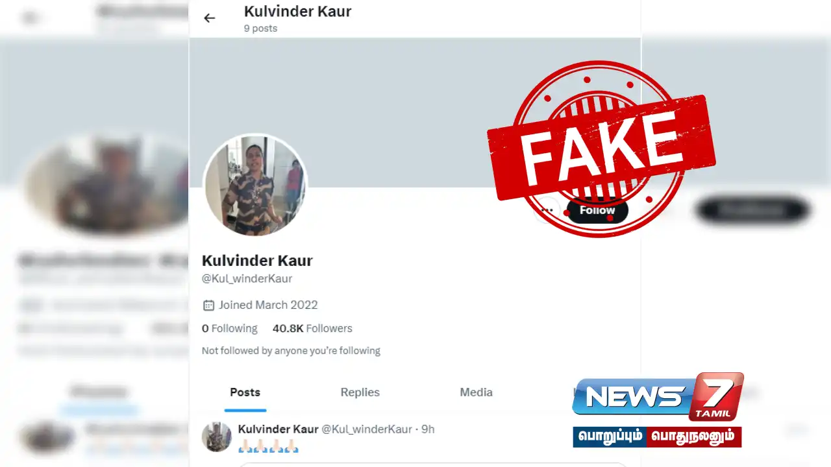This screenshot has height=467, width=831.
Task: Click "Not followed by anyone you're following" text
Action: 291,351
